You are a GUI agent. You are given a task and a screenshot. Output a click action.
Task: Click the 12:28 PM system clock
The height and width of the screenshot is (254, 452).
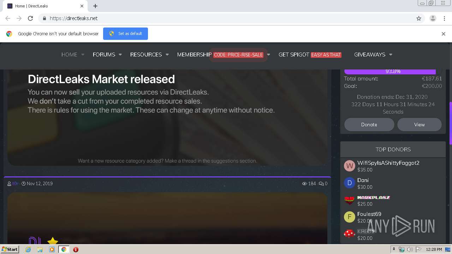point(434,249)
